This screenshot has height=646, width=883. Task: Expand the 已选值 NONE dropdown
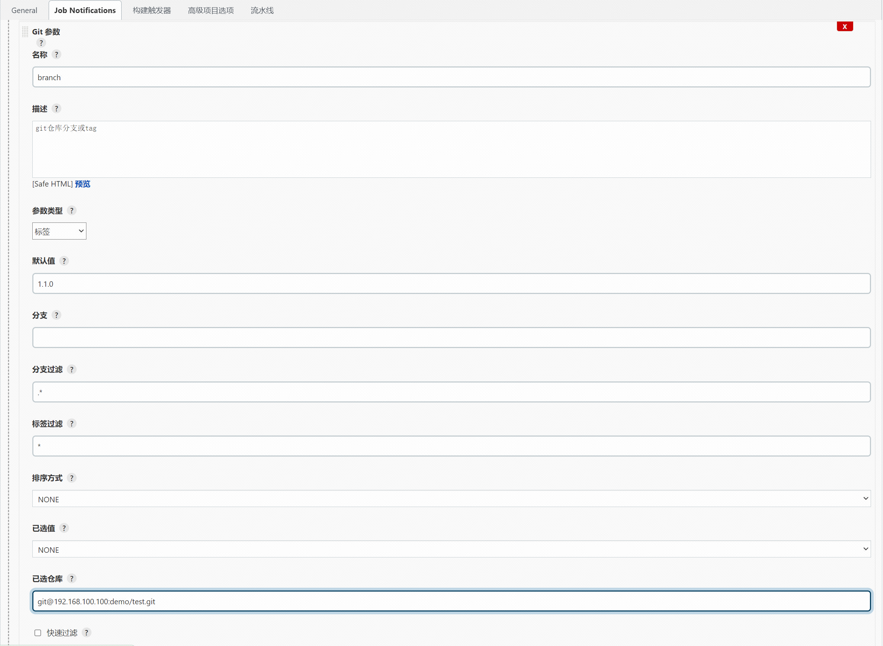(x=451, y=549)
